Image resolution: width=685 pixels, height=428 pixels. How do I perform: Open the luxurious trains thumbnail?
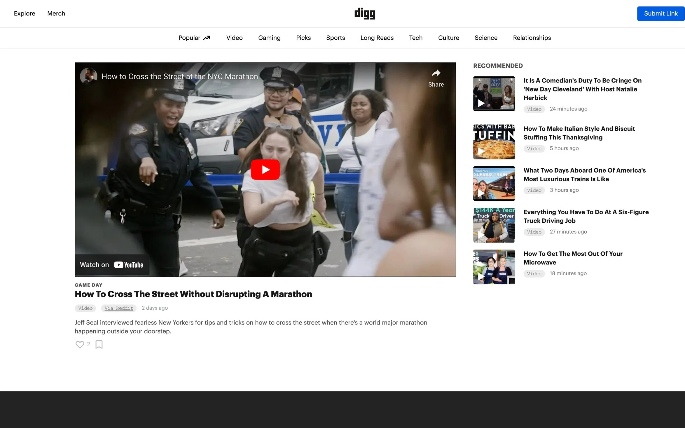(494, 183)
